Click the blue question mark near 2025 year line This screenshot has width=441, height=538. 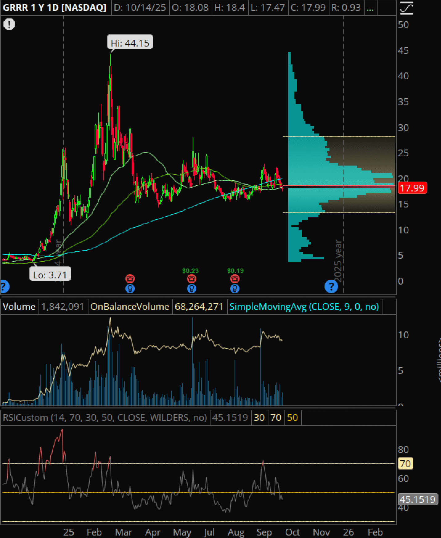point(331,287)
